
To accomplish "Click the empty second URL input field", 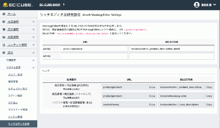I will (95, 56).
